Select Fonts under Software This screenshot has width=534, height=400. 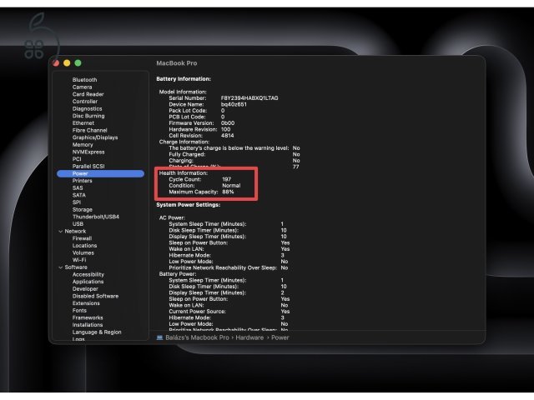[x=79, y=310]
